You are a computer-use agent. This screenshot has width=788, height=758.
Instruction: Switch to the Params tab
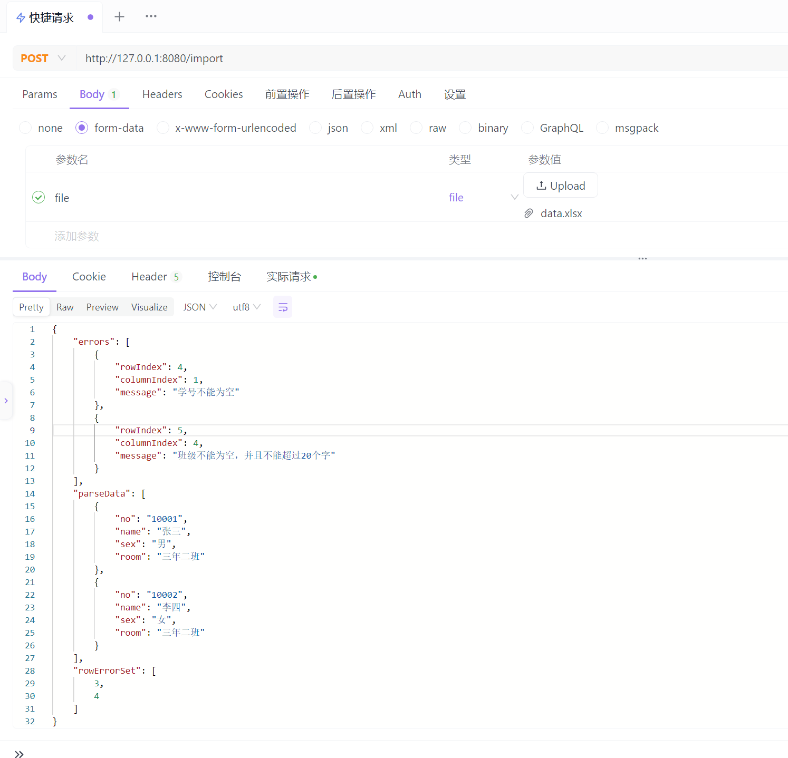click(x=40, y=94)
